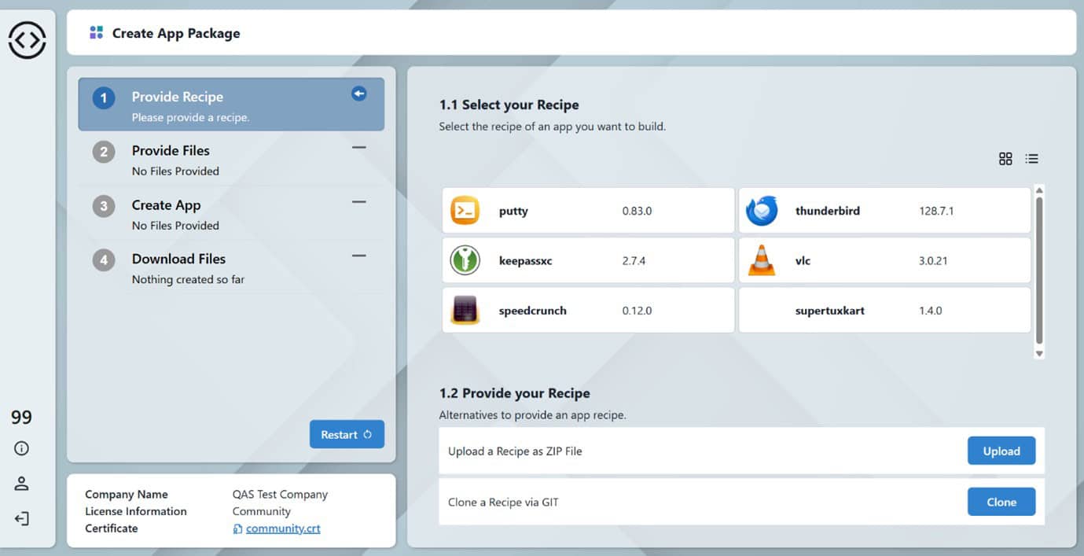
Task: Click the app logo in the sidebar
Action: pos(28,39)
